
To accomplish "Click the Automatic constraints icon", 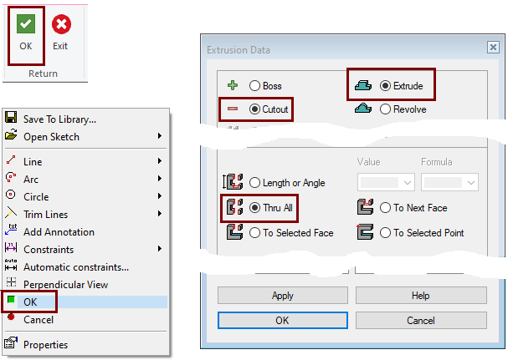I will point(11,266).
